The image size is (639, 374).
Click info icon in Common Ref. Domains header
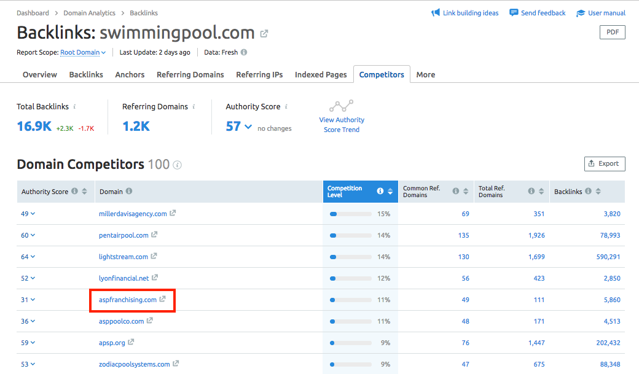(x=456, y=191)
